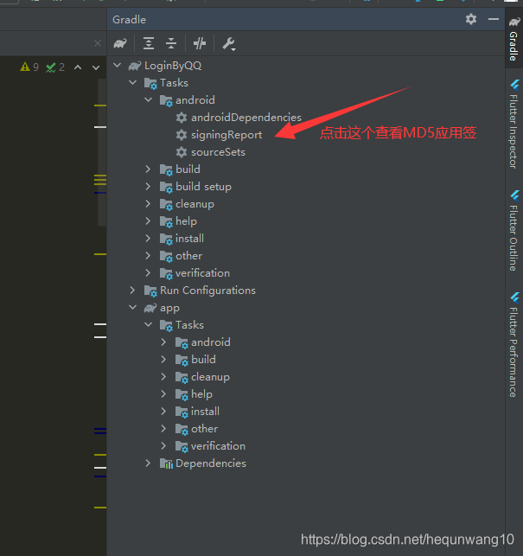Click the Dependencies library icon
Image resolution: width=523 pixels, height=556 pixels.
166,463
